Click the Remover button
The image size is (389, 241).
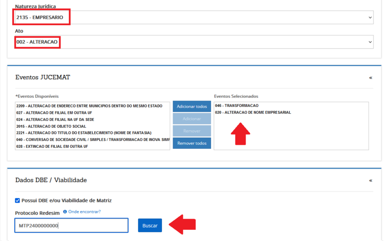coord(192,131)
